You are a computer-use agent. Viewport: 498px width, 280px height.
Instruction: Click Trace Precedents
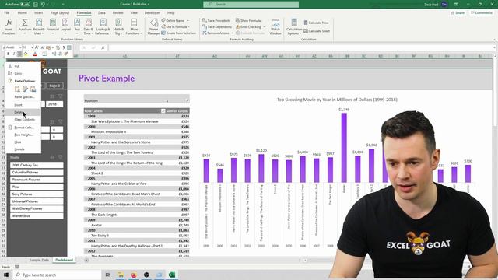(216, 21)
